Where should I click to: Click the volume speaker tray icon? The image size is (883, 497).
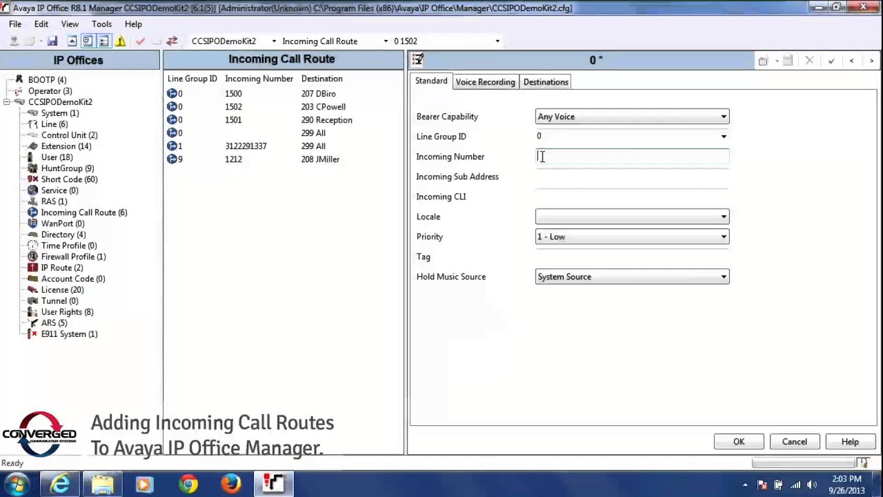[x=812, y=485]
